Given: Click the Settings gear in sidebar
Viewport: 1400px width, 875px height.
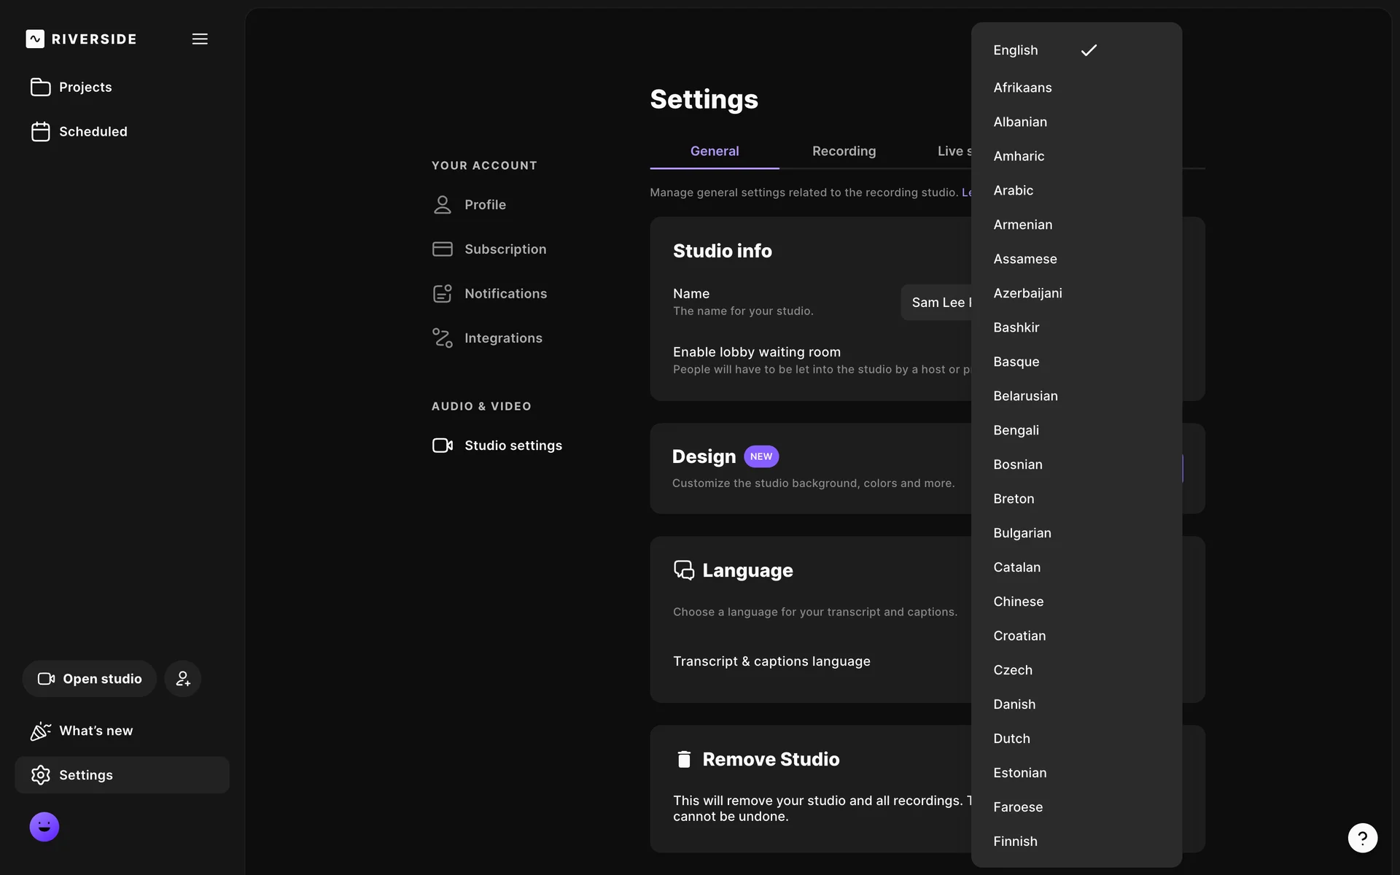Looking at the screenshot, I should (x=41, y=775).
